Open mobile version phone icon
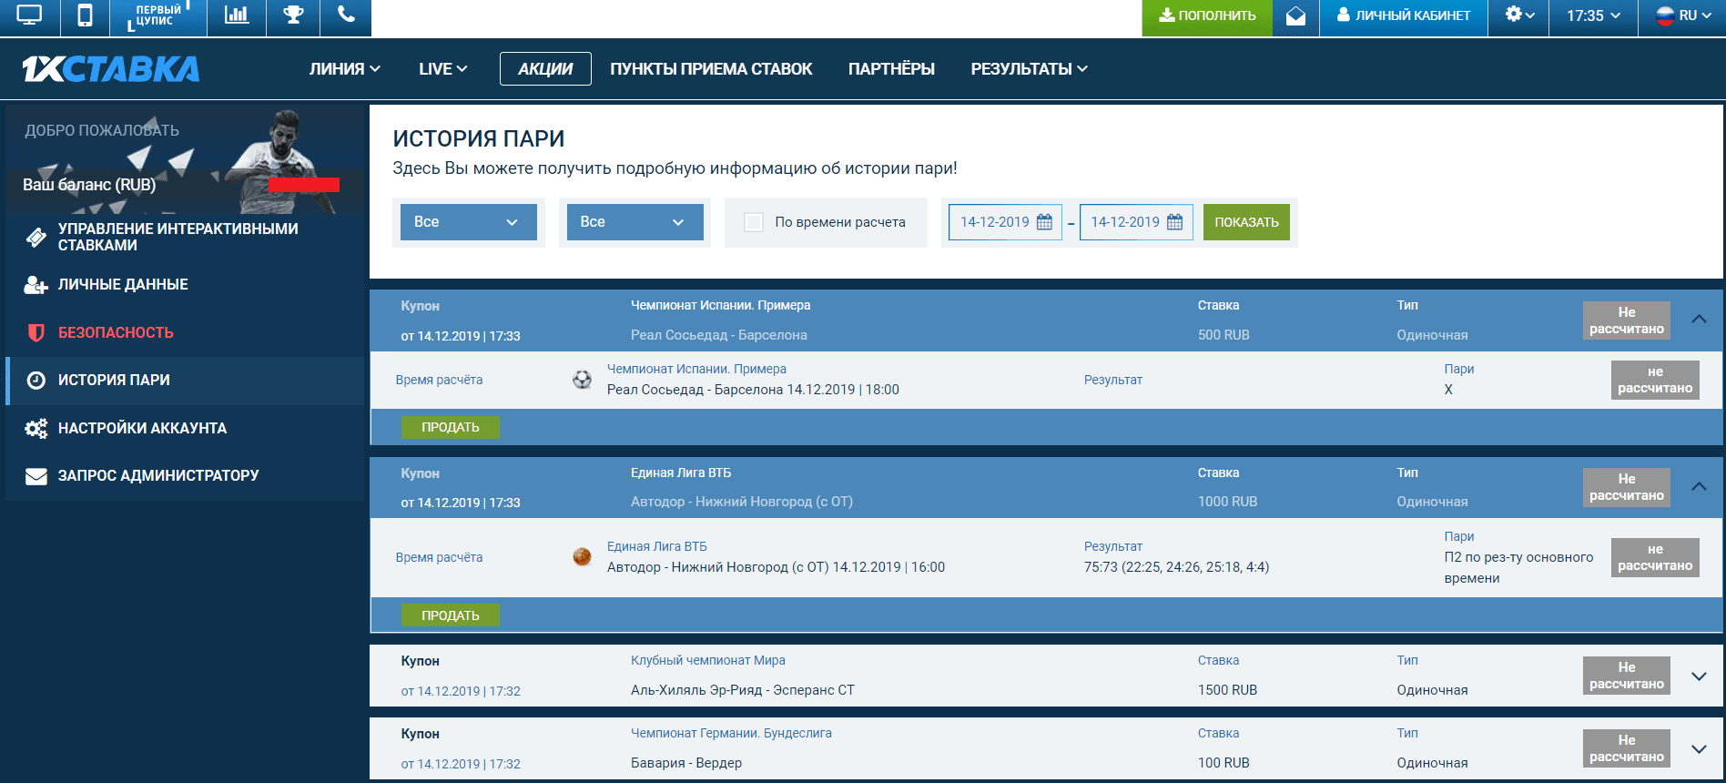Viewport: 1726px width, 783px height. 85,15
